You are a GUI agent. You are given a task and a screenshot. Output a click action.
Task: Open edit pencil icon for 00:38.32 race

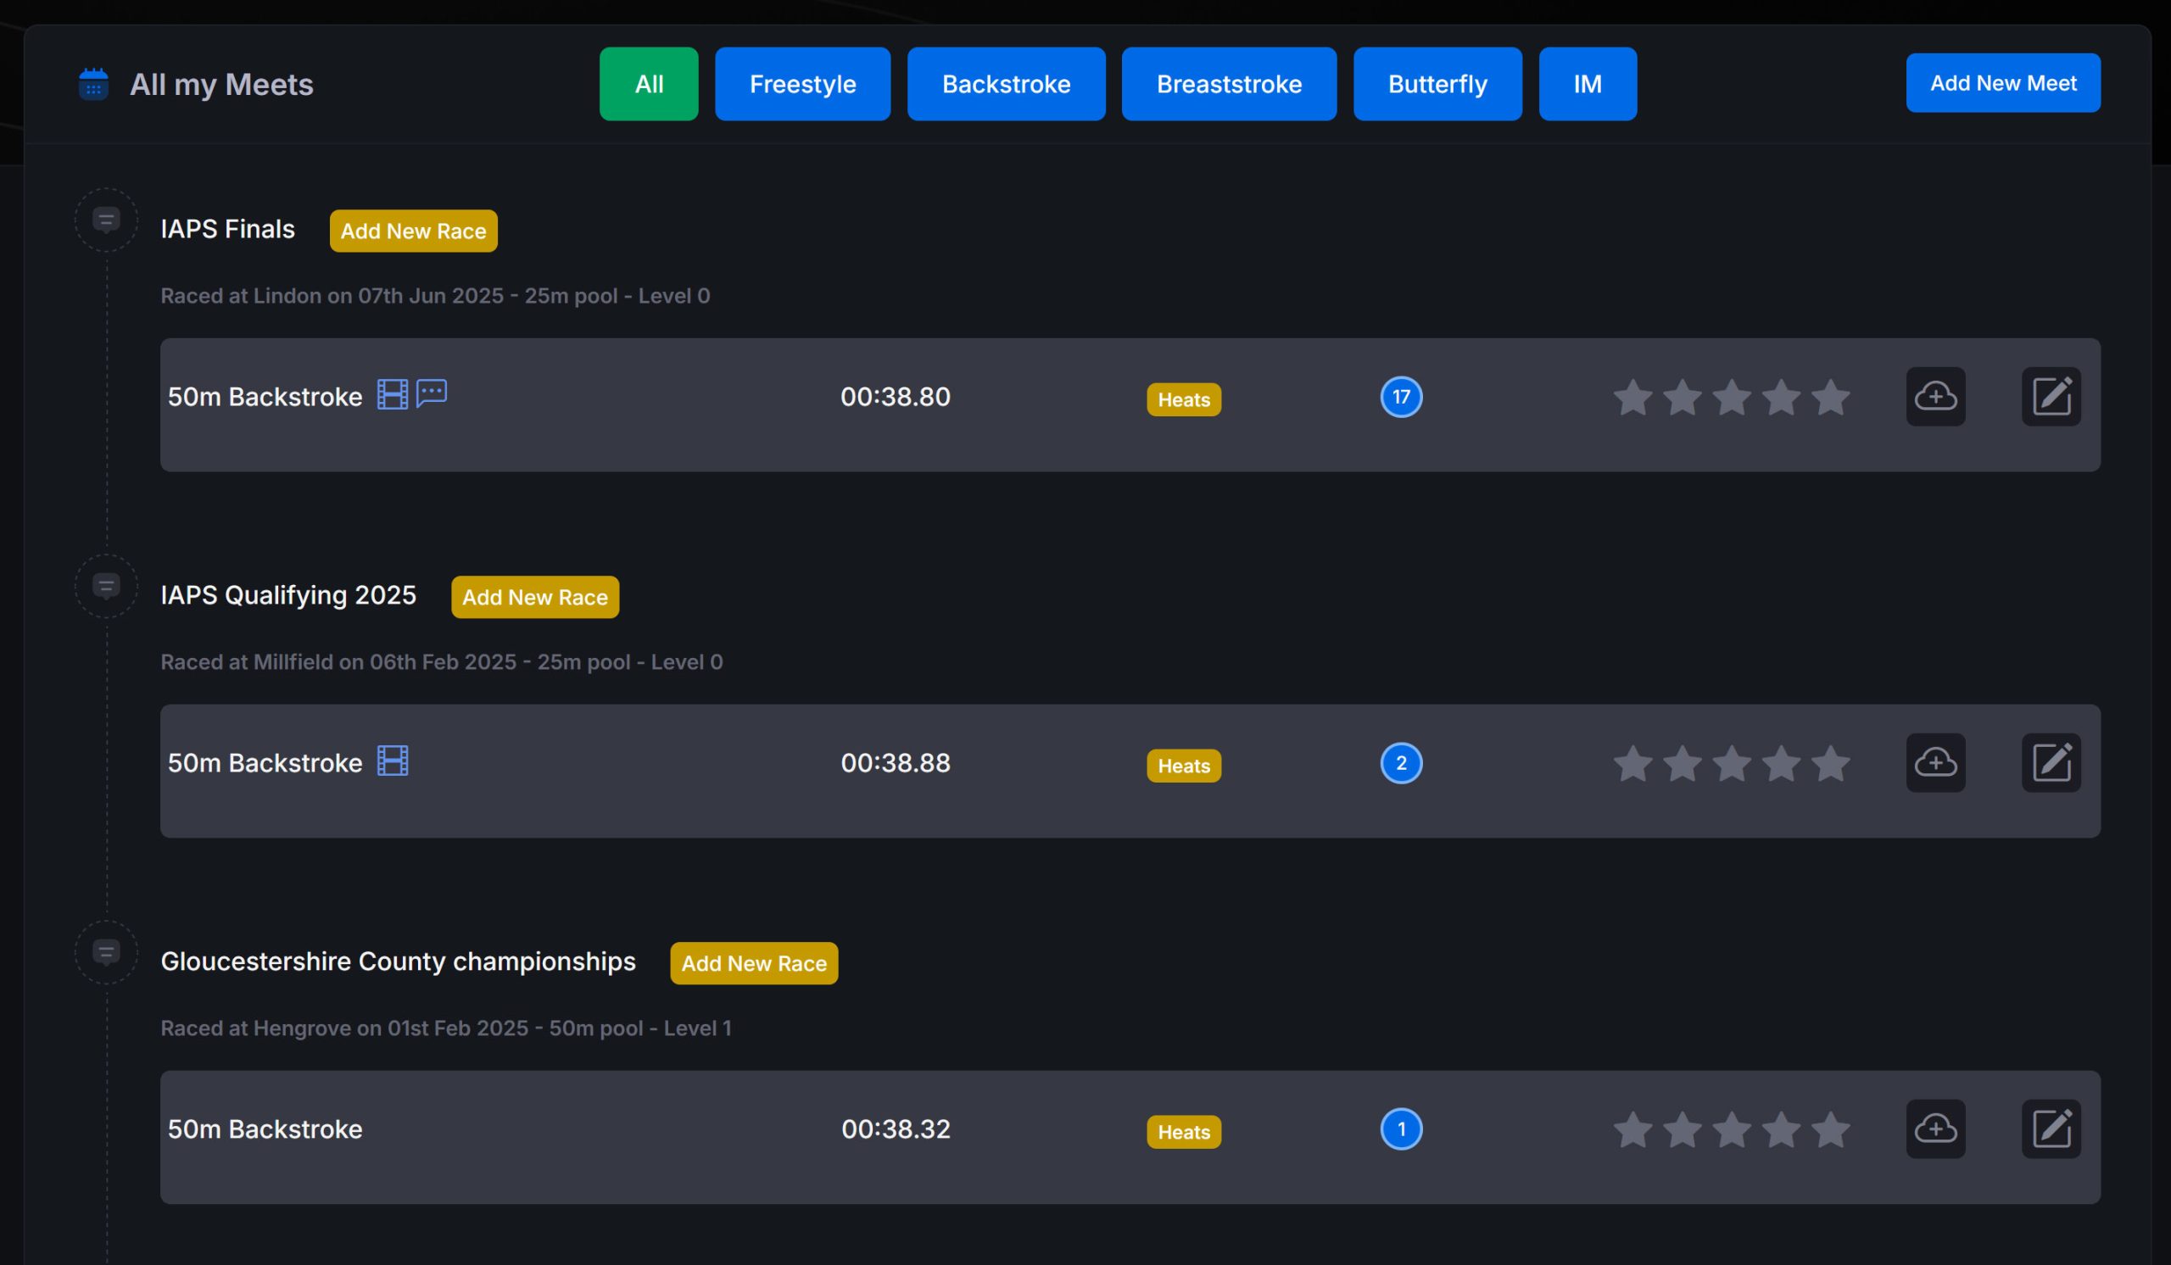click(x=2051, y=1128)
